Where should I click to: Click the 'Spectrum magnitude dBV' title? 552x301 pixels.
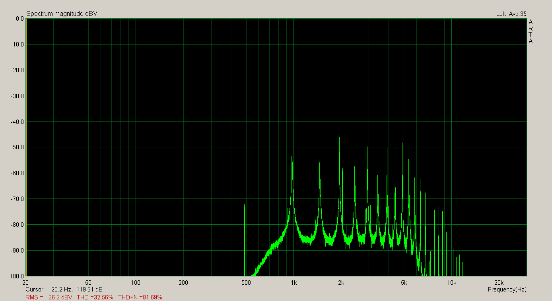[62, 14]
